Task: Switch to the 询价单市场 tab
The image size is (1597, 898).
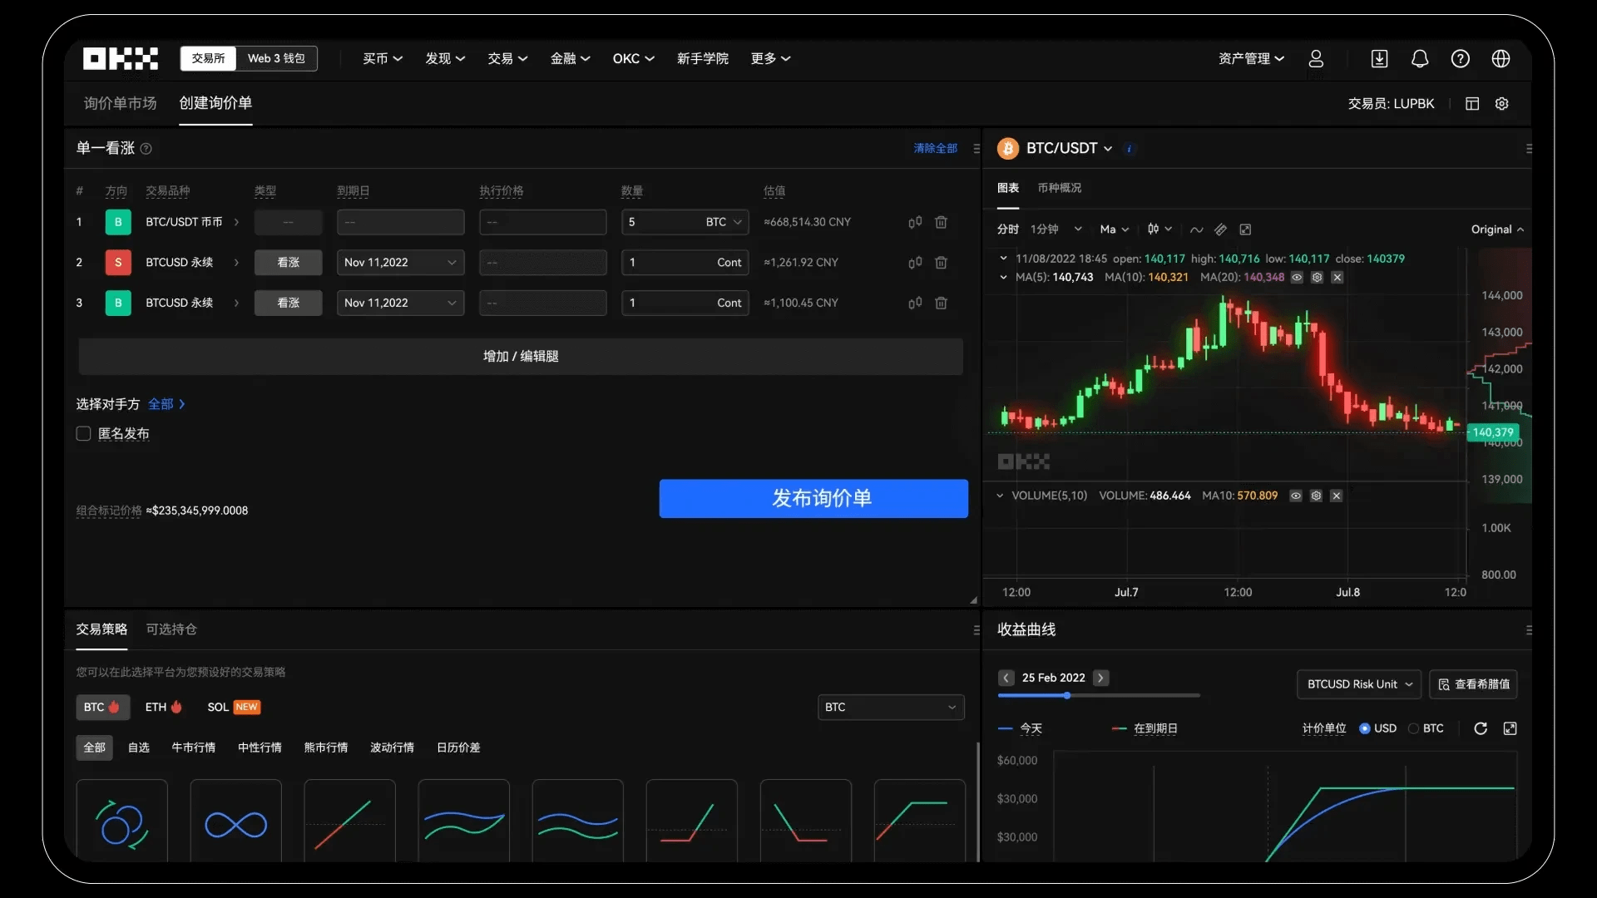Action: click(x=120, y=103)
